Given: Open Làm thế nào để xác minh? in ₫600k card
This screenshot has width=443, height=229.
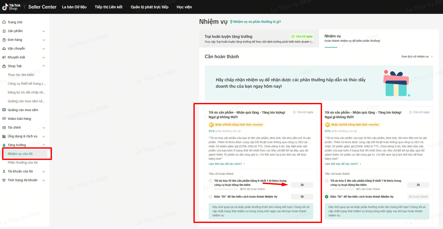Looking at the screenshot, I should coord(343,164).
